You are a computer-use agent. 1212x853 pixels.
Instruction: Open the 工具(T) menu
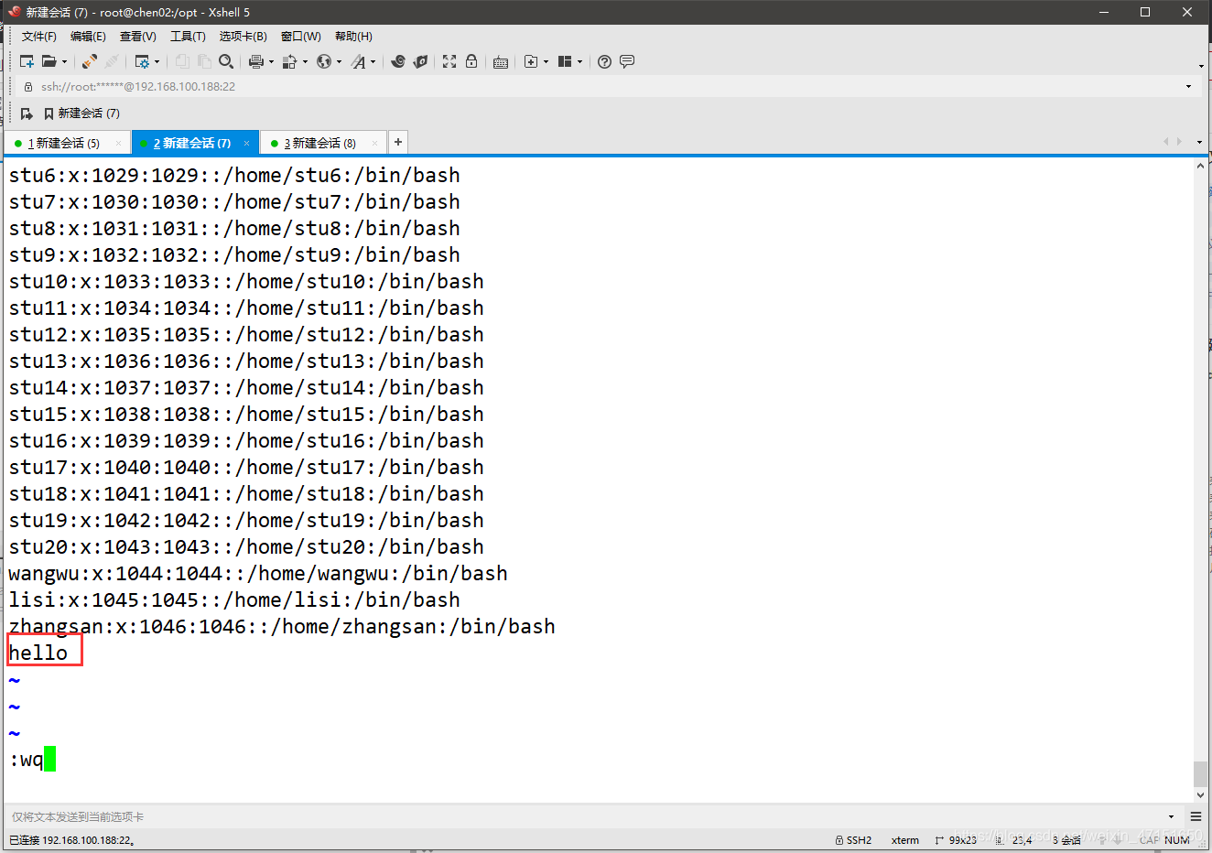coord(188,37)
